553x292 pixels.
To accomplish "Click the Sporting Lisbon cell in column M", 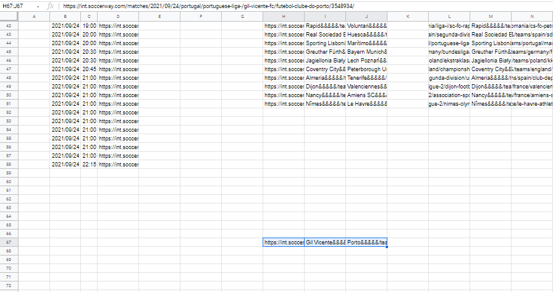I will pyautogui.click(x=491, y=43).
